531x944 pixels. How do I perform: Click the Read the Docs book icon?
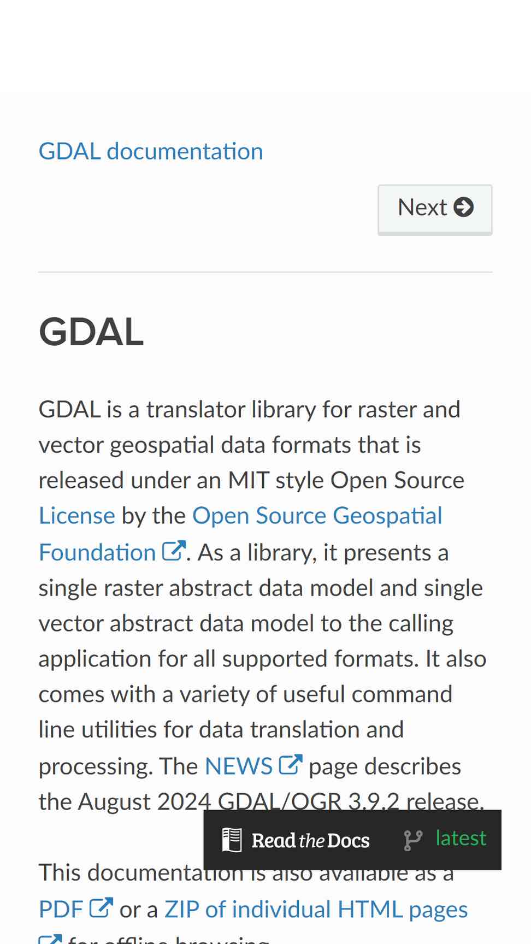tap(232, 840)
